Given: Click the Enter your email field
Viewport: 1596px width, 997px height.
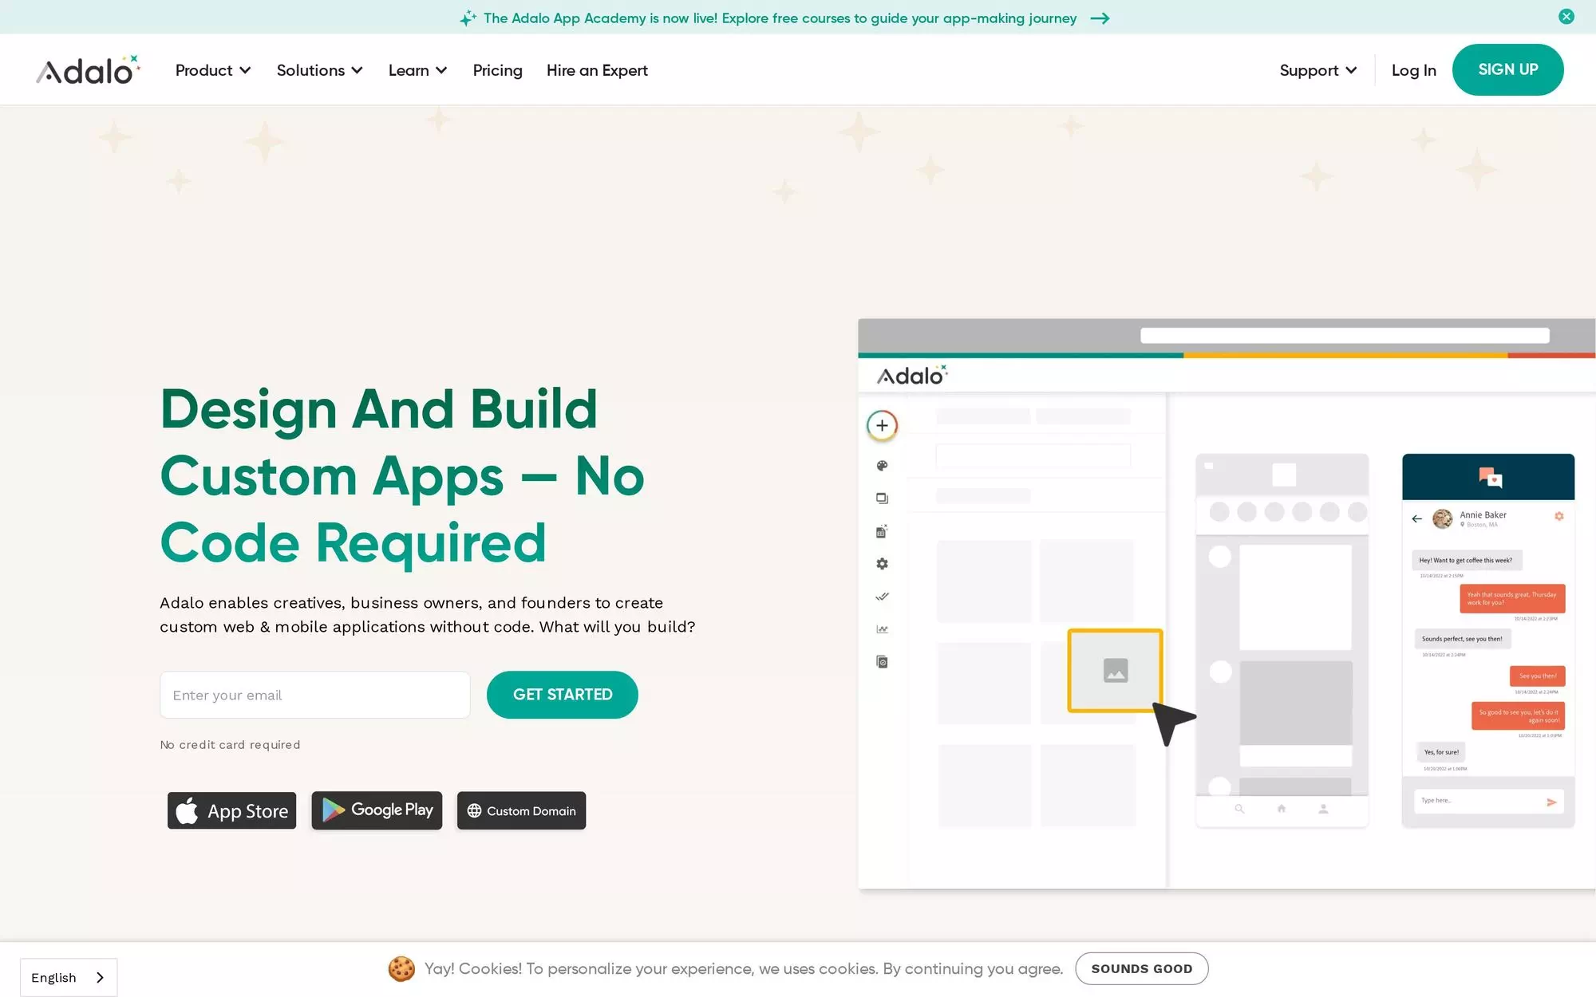Looking at the screenshot, I should [314, 695].
